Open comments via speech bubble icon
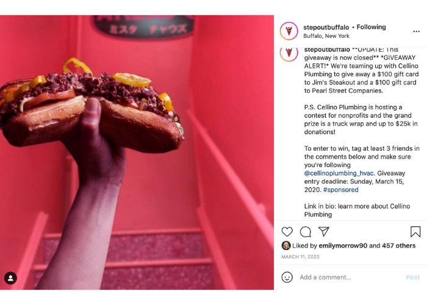Screen dimensions: 427x305 tap(306, 232)
